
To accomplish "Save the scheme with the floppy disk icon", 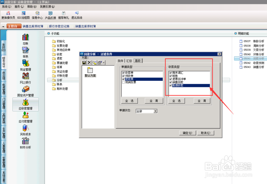I will point(84,63).
